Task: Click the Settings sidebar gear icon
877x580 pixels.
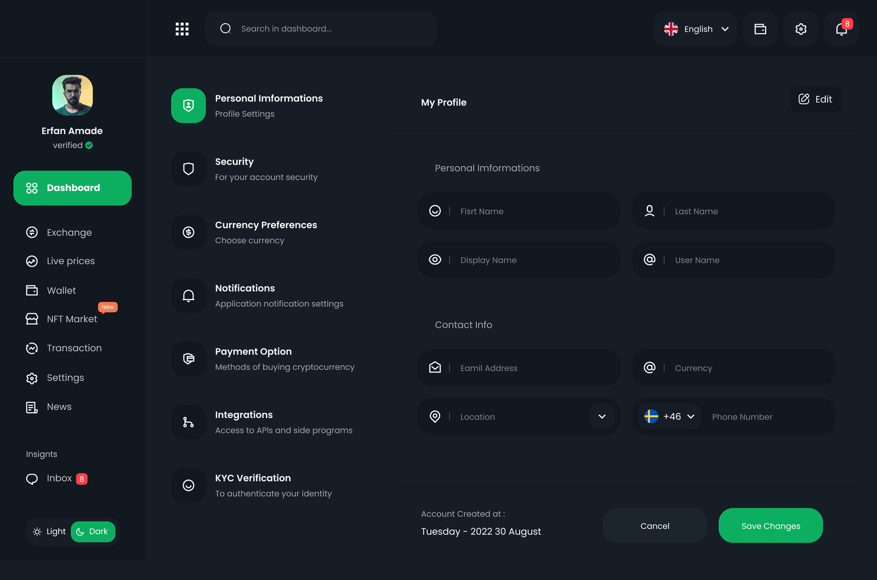Action: point(32,378)
